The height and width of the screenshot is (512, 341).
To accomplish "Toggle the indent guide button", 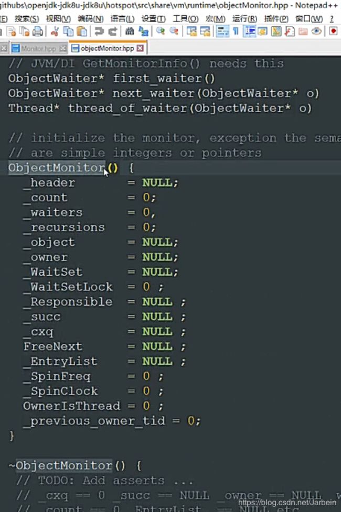I will coord(250,31).
